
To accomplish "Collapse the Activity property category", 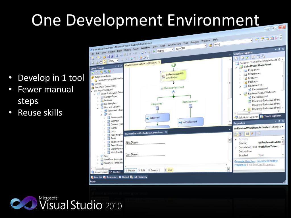I will click(x=236, y=139).
